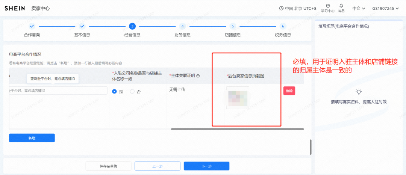Click the SHEIN logo
This screenshot has width=406, height=175.
15,8
